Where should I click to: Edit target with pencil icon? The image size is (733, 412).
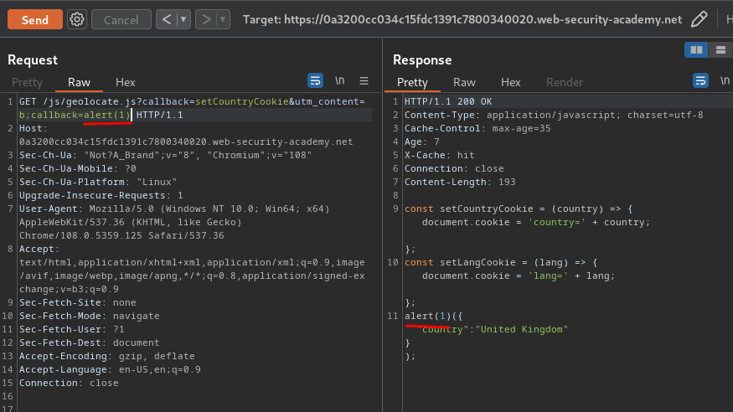click(x=699, y=19)
